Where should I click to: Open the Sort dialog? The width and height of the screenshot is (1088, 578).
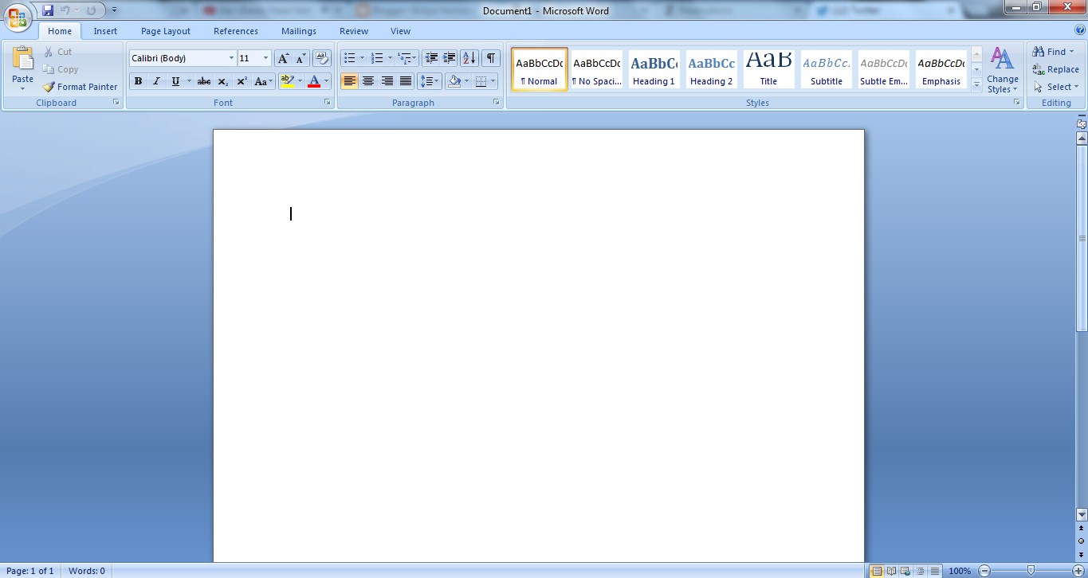tap(468, 57)
